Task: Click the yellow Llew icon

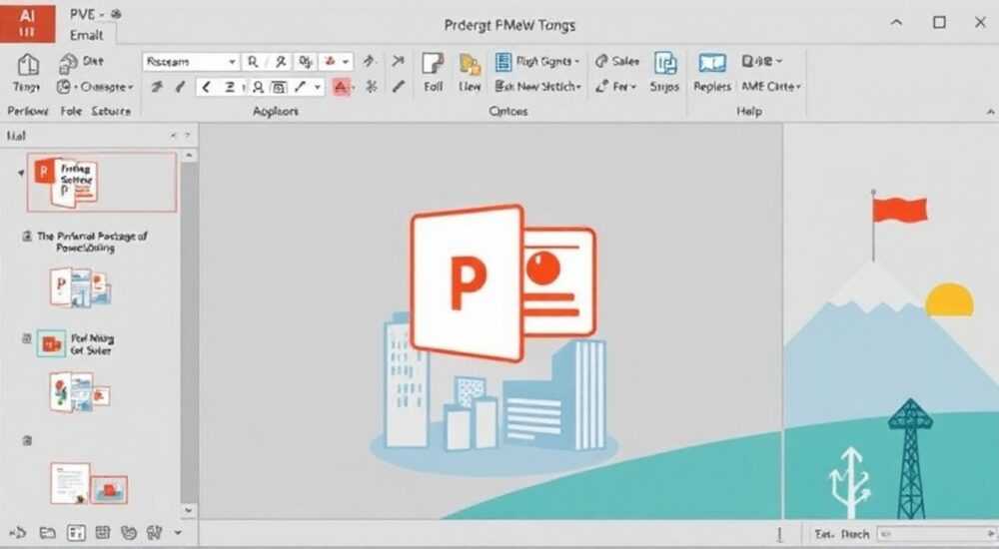Action: coord(471,64)
